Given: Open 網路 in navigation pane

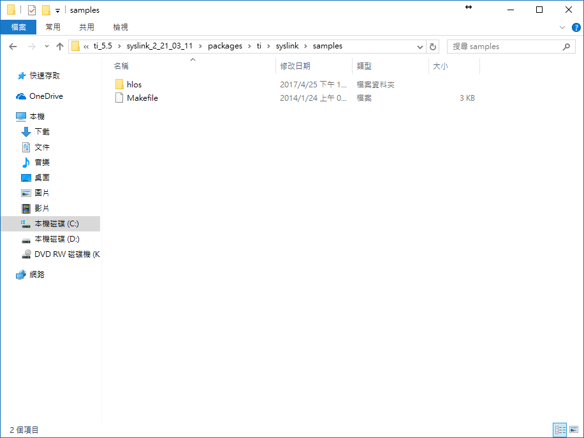Looking at the screenshot, I should [37, 275].
